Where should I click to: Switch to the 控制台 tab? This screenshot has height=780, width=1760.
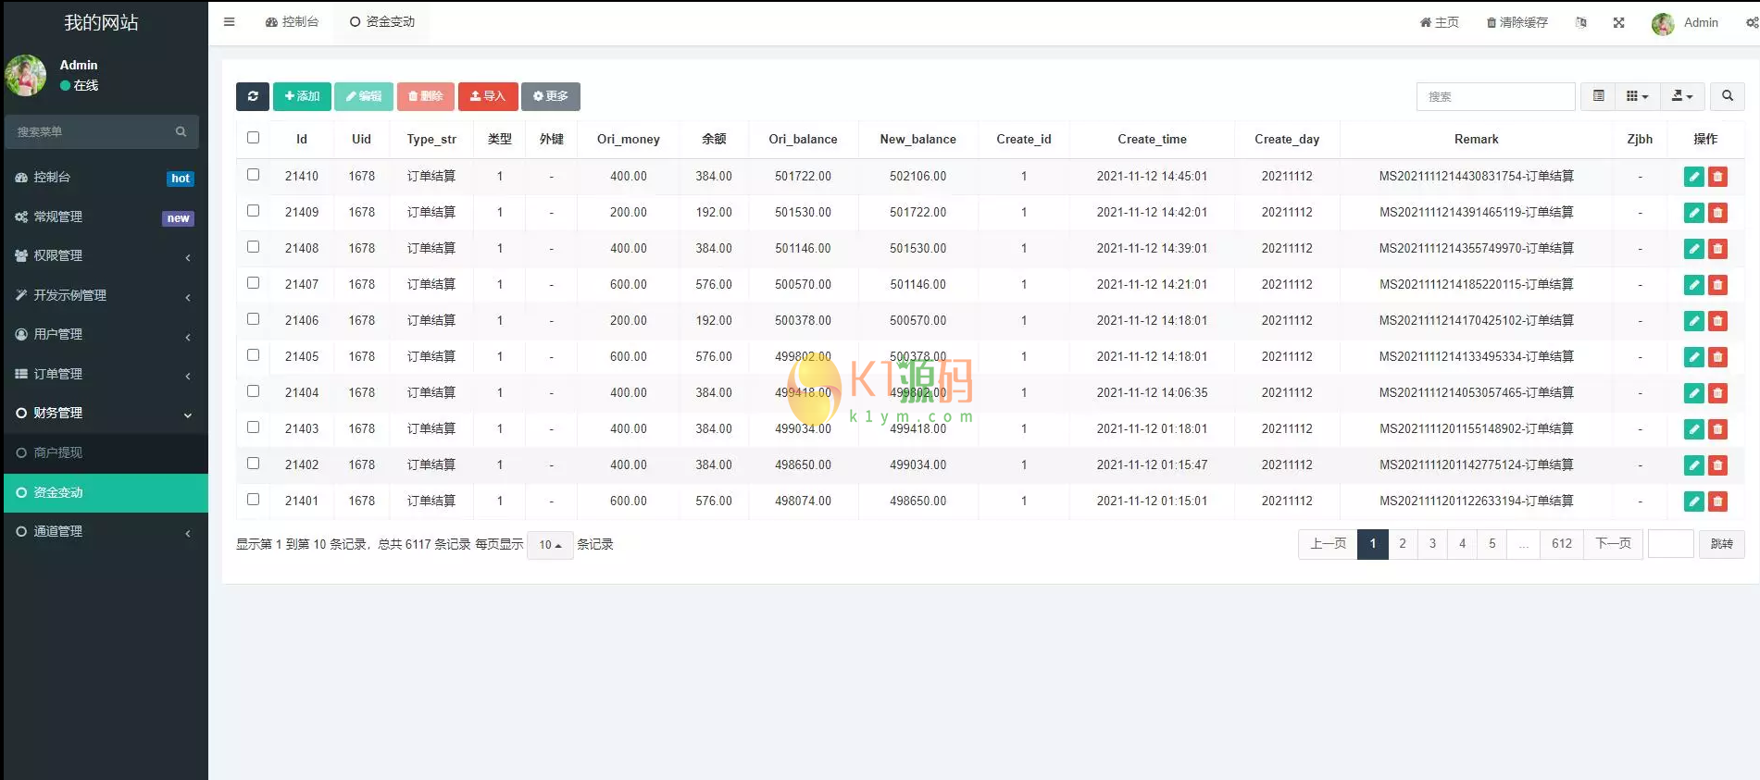click(x=292, y=22)
